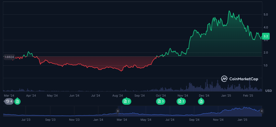276x127 pixels.
Task: Click the 5.0 price axis label
Action: pos(266,14)
